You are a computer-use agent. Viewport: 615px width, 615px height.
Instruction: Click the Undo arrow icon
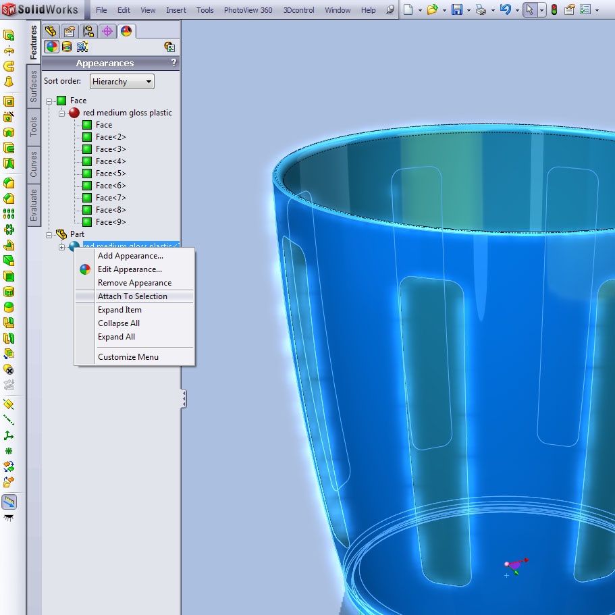pos(505,9)
